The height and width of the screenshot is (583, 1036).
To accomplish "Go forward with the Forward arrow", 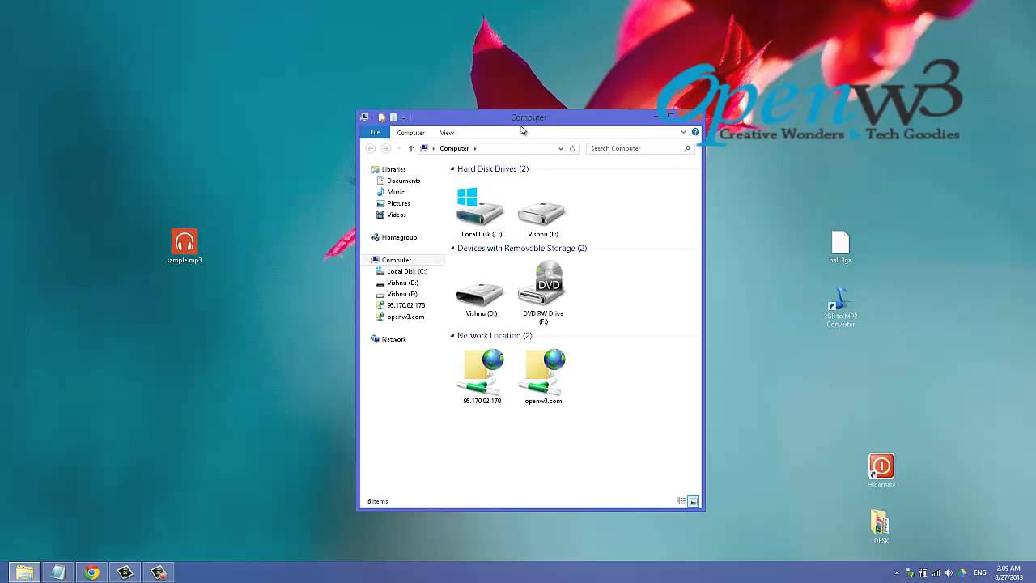I will coord(386,148).
